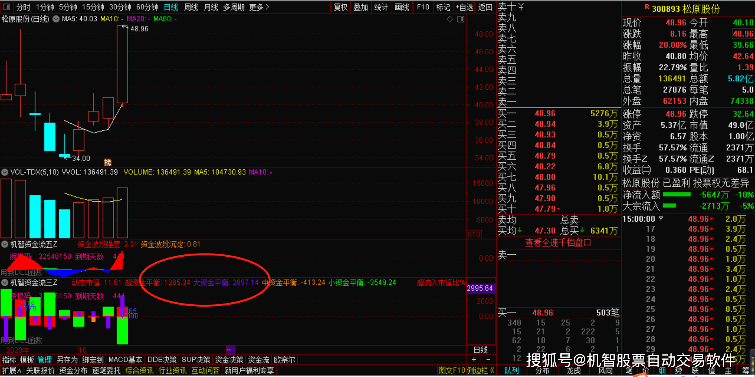Collapse 图文F10 侧边栏 sidebar
755x377 pixels.
tap(466, 370)
